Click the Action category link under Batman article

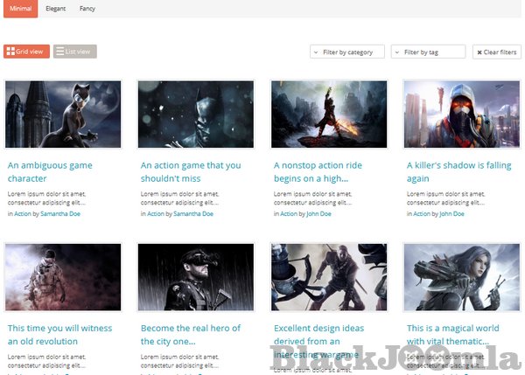point(155,213)
